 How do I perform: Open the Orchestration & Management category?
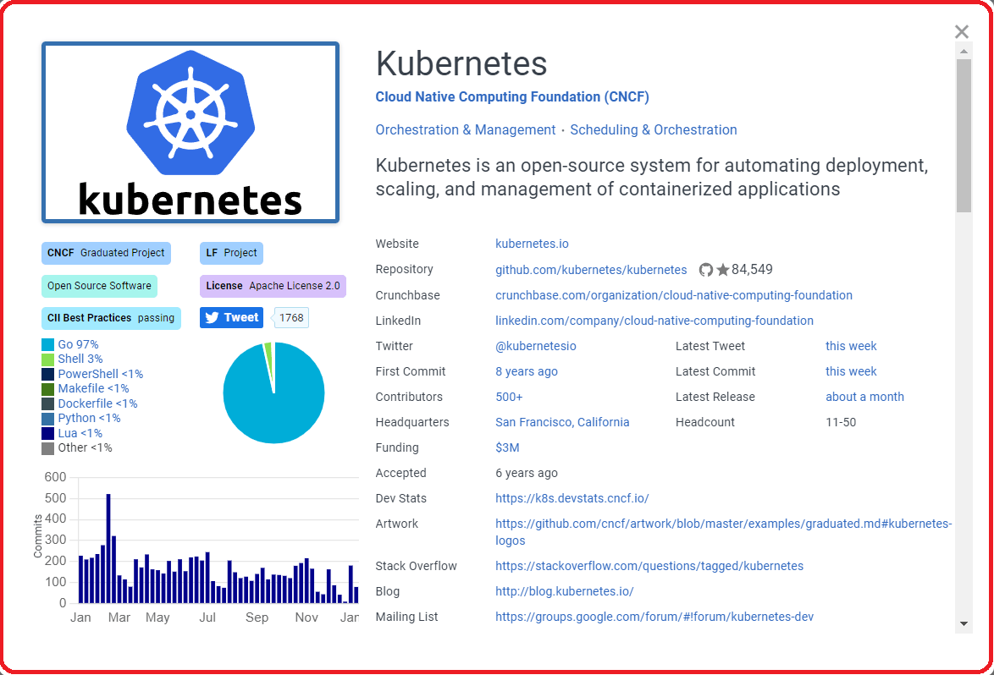466,129
